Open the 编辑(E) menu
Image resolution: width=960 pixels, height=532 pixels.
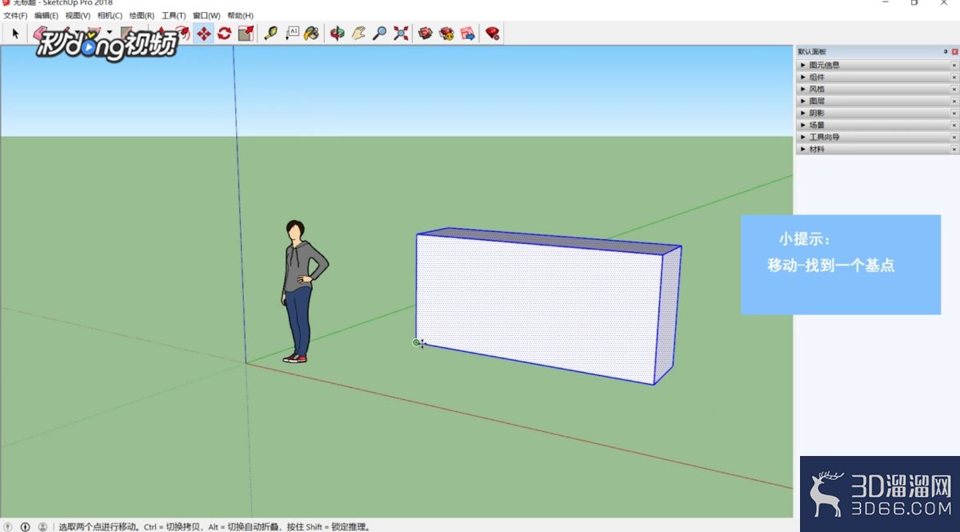point(46,16)
